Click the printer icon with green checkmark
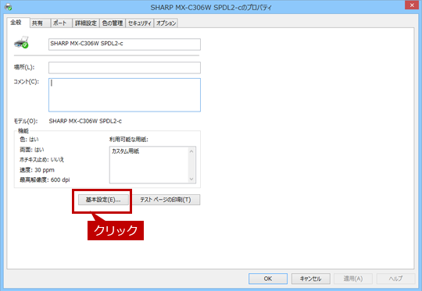 point(21,42)
